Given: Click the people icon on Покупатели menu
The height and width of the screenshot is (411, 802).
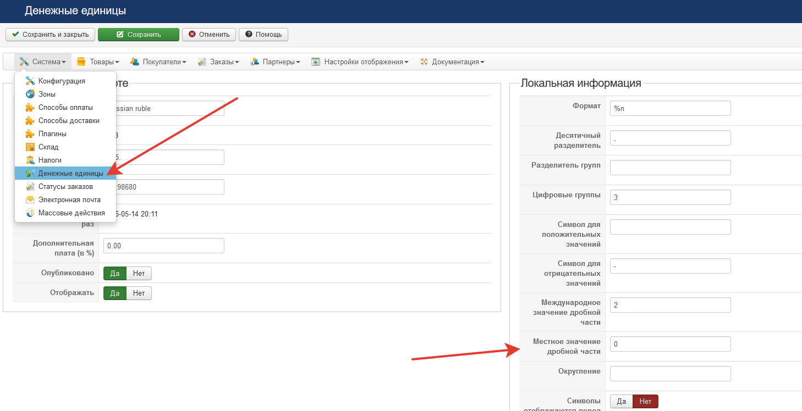Looking at the screenshot, I should click(134, 62).
